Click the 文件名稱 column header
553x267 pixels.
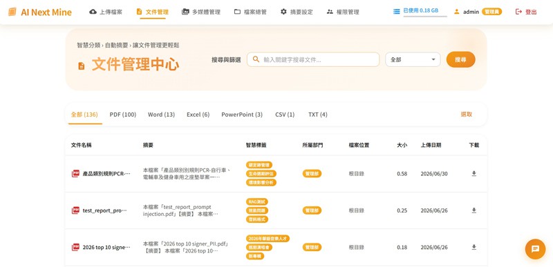point(81,145)
